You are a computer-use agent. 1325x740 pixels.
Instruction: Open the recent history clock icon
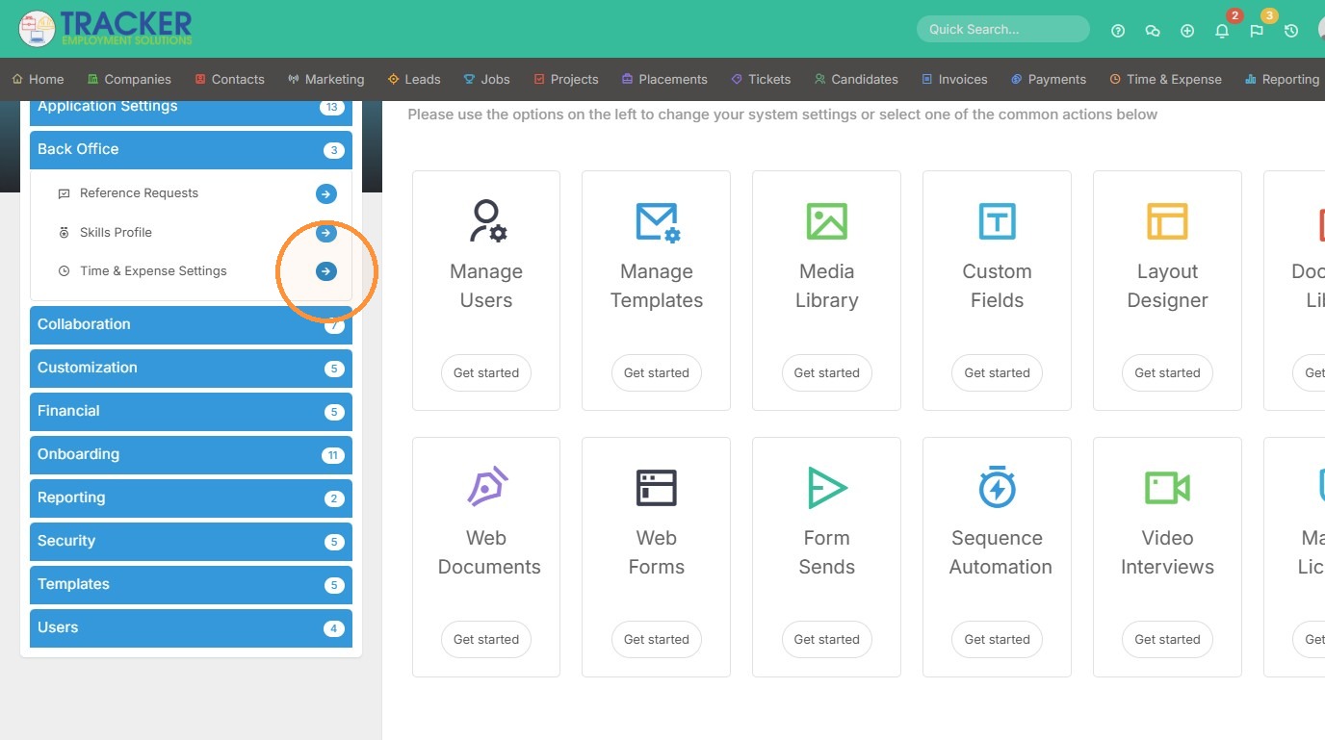point(1291,31)
